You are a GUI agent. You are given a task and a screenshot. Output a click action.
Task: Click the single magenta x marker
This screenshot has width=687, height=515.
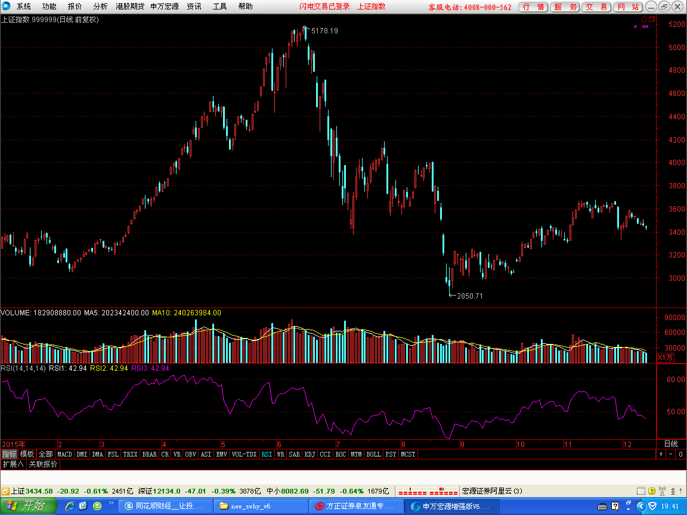pos(635,27)
